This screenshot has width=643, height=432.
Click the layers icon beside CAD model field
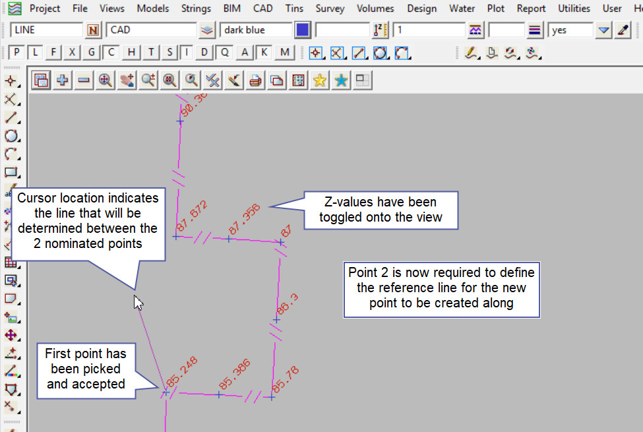(207, 30)
